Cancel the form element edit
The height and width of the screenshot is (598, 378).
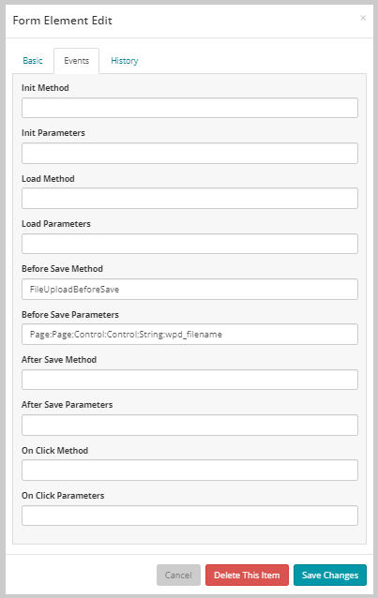178,576
